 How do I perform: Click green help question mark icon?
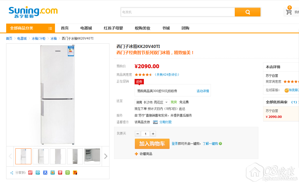point(220,144)
